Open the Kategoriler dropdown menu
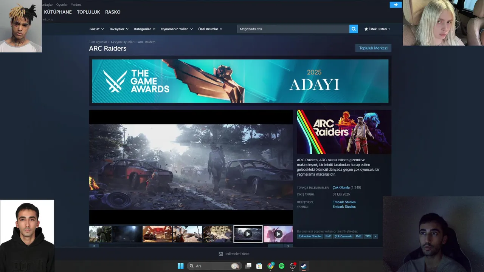This screenshot has height=272, width=484. 144,29
